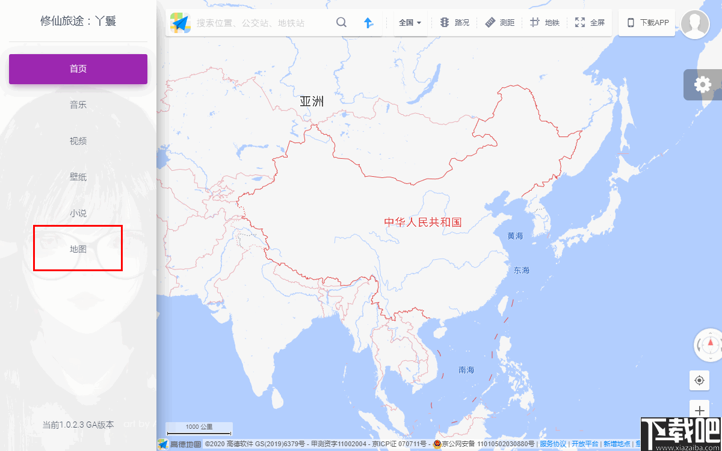Click the 京公网安备 police badge icon

point(437,444)
